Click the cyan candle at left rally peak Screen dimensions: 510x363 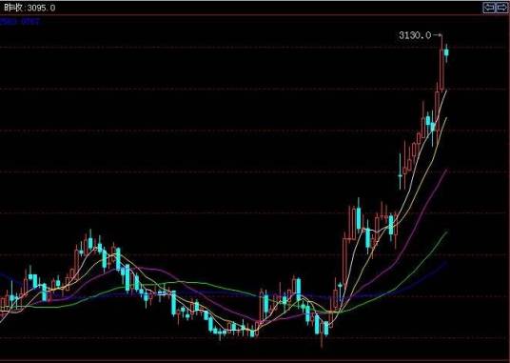click(x=90, y=243)
